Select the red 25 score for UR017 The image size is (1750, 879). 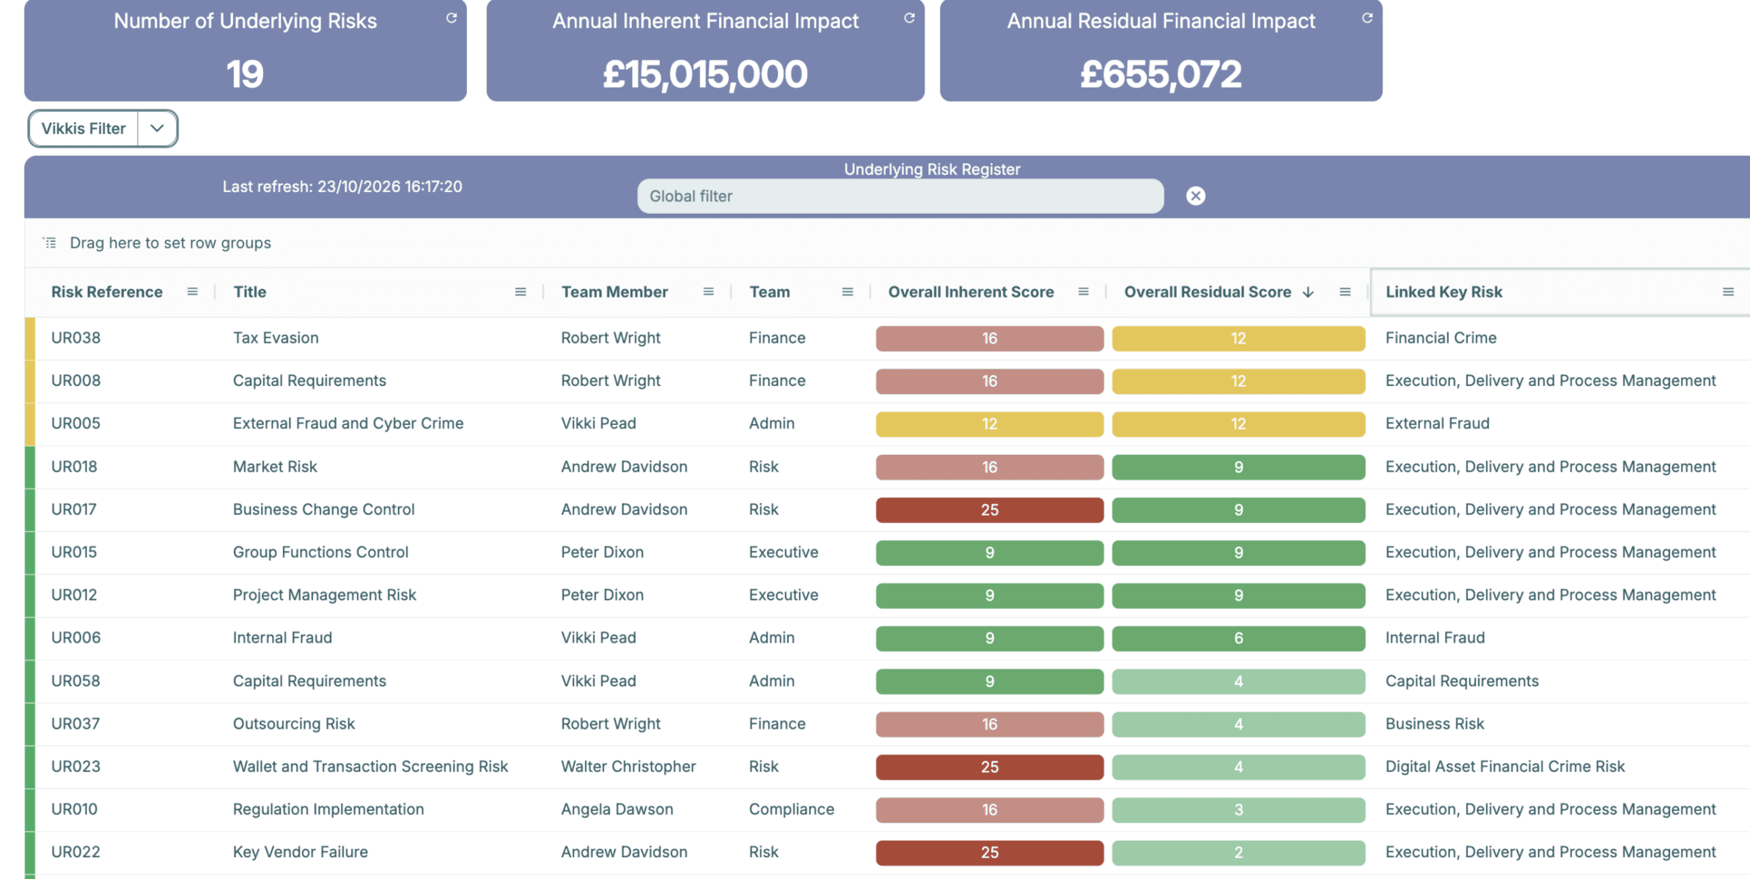pos(989,510)
